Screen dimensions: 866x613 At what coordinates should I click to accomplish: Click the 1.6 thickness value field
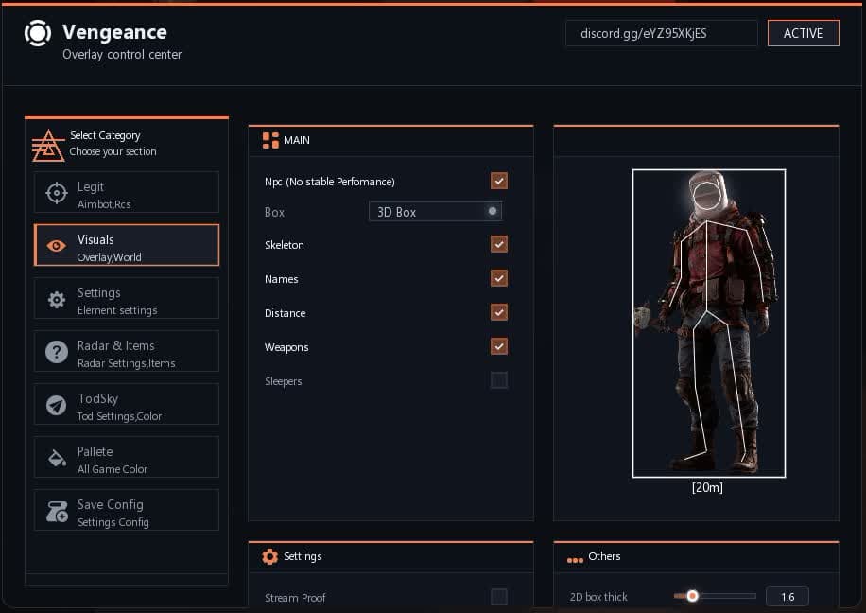tap(788, 597)
